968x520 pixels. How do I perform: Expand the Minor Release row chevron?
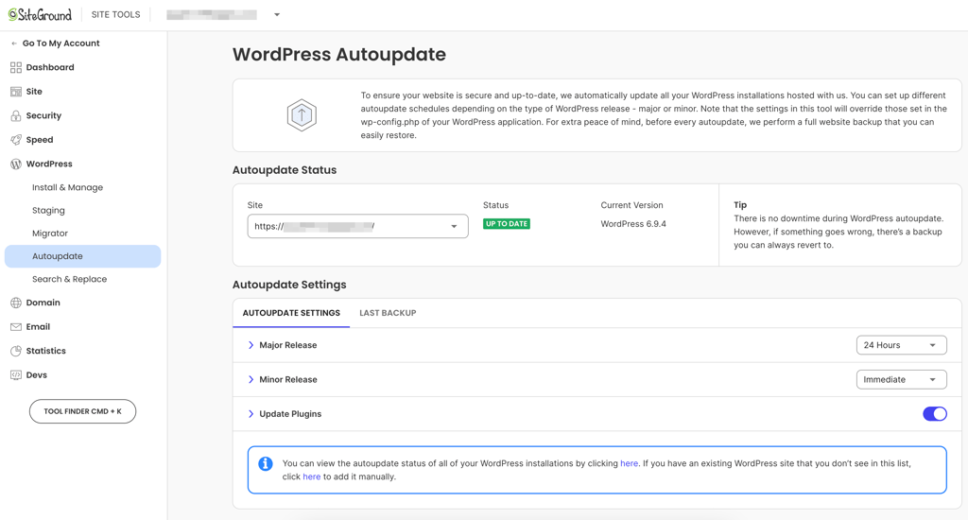pos(251,379)
